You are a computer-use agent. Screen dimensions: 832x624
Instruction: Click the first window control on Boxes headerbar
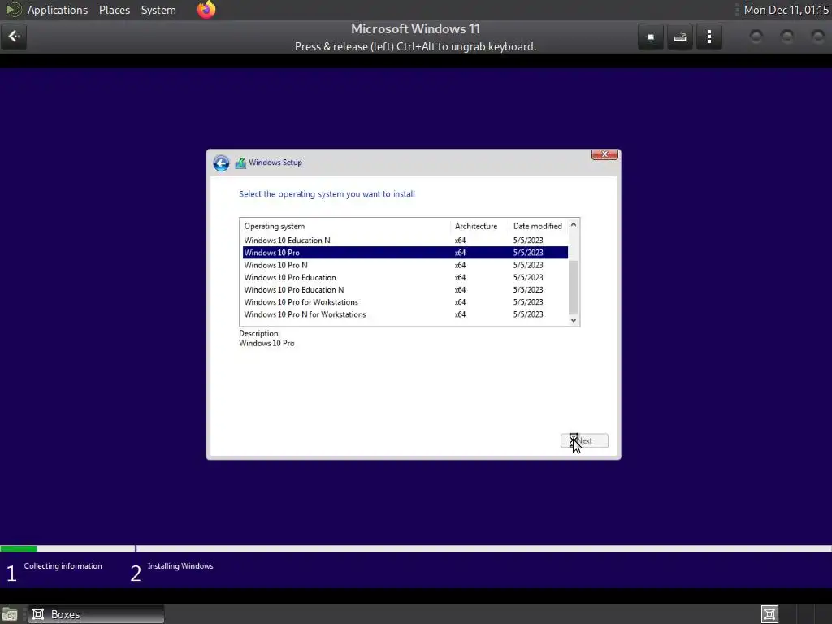pos(756,37)
